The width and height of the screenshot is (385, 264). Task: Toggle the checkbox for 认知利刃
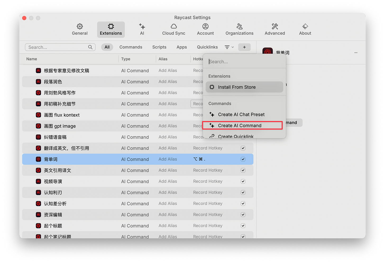click(243, 193)
